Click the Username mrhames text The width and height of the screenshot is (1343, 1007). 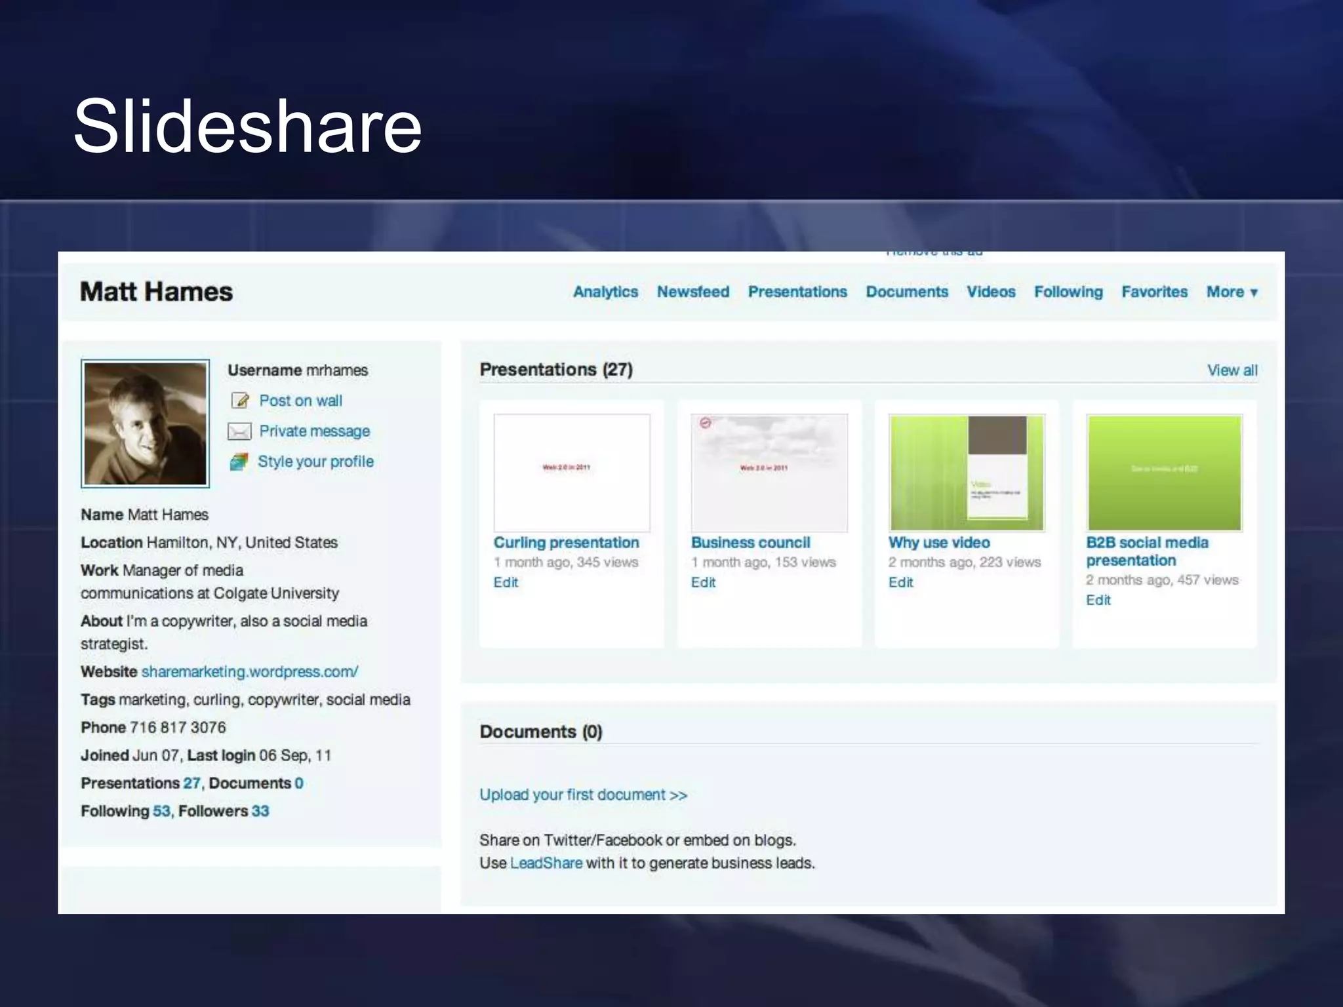pos(298,370)
